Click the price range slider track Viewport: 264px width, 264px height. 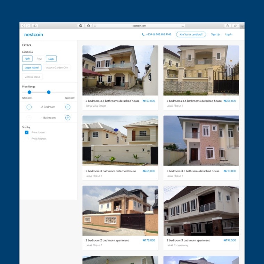[x=48, y=92]
